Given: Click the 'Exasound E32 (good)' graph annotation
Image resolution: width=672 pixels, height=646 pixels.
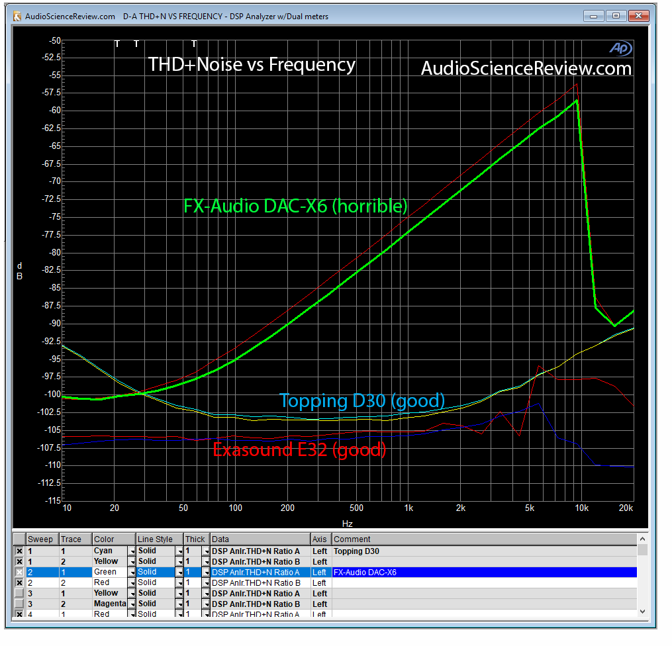Looking at the screenshot, I should click(299, 450).
